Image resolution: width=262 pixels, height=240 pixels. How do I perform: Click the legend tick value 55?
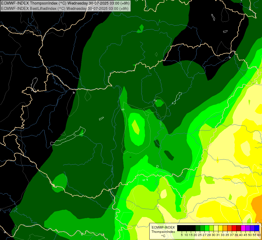[x=255, y=235]
